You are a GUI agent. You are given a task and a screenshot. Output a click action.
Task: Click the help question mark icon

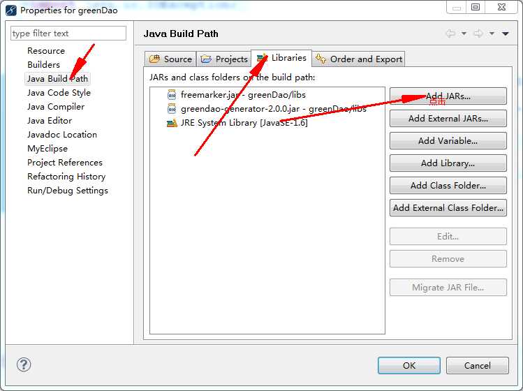[24, 364]
